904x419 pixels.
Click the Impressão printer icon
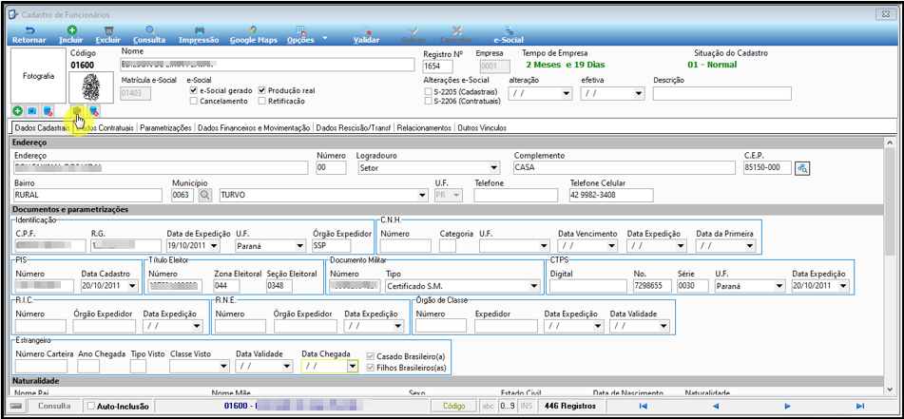click(199, 30)
